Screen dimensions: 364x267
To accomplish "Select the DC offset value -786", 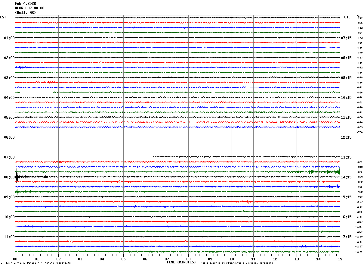I will [x=359, y=132].
